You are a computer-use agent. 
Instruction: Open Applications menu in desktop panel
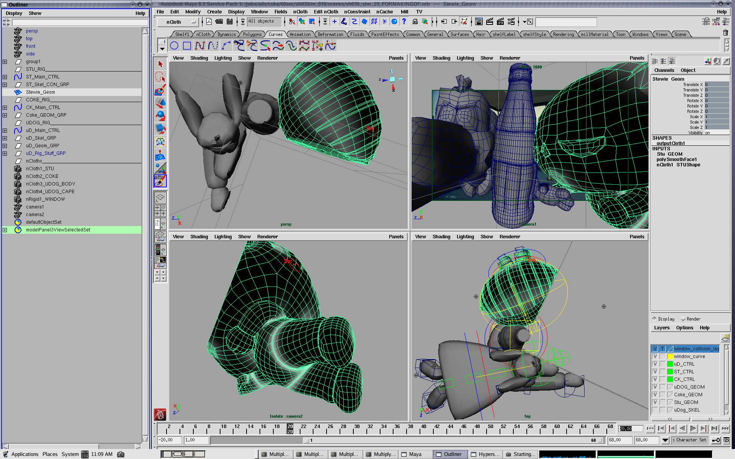coord(24,454)
